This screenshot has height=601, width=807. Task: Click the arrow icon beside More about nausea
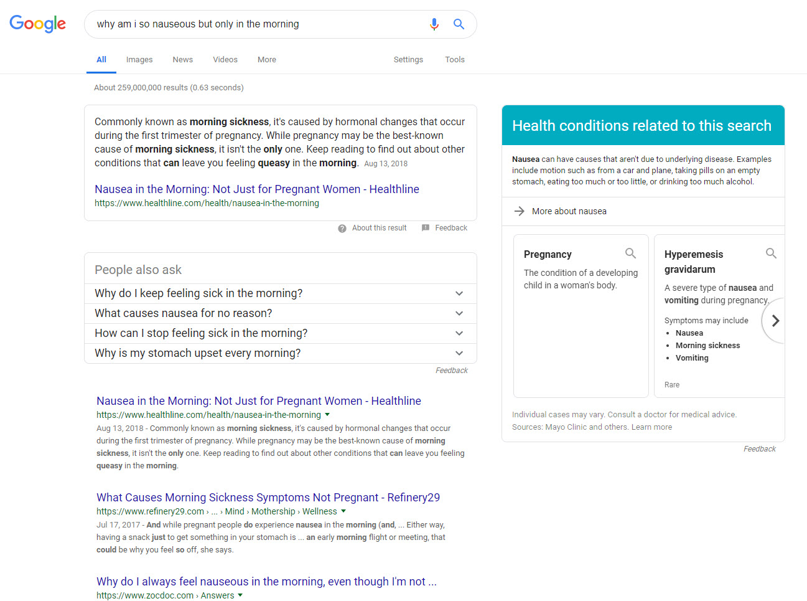coord(520,211)
